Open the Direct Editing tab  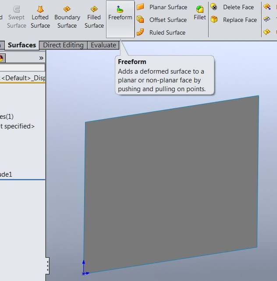(x=63, y=45)
